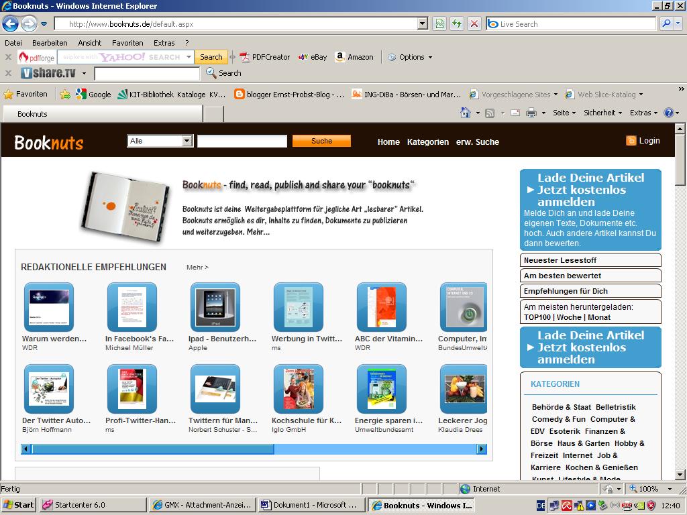The image size is (687, 515).
Task: Open the ING-DiBa Börsen favorite
Action: coord(406,94)
